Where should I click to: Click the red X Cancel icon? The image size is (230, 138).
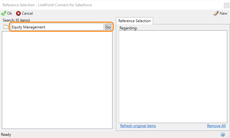pos(18,13)
